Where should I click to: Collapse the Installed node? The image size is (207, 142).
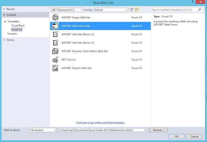[x=4, y=15]
